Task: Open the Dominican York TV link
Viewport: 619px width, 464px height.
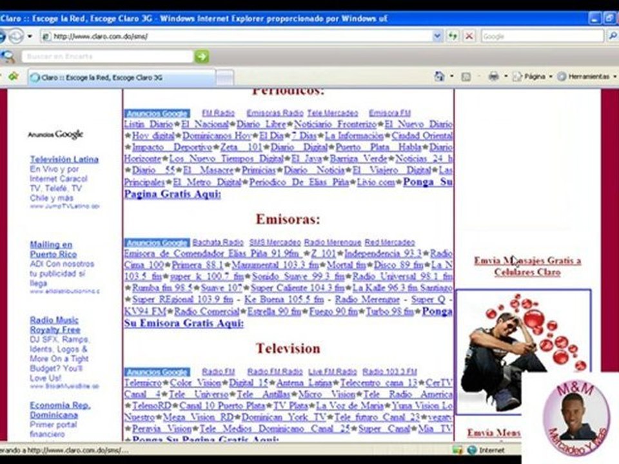Action: click(284, 417)
